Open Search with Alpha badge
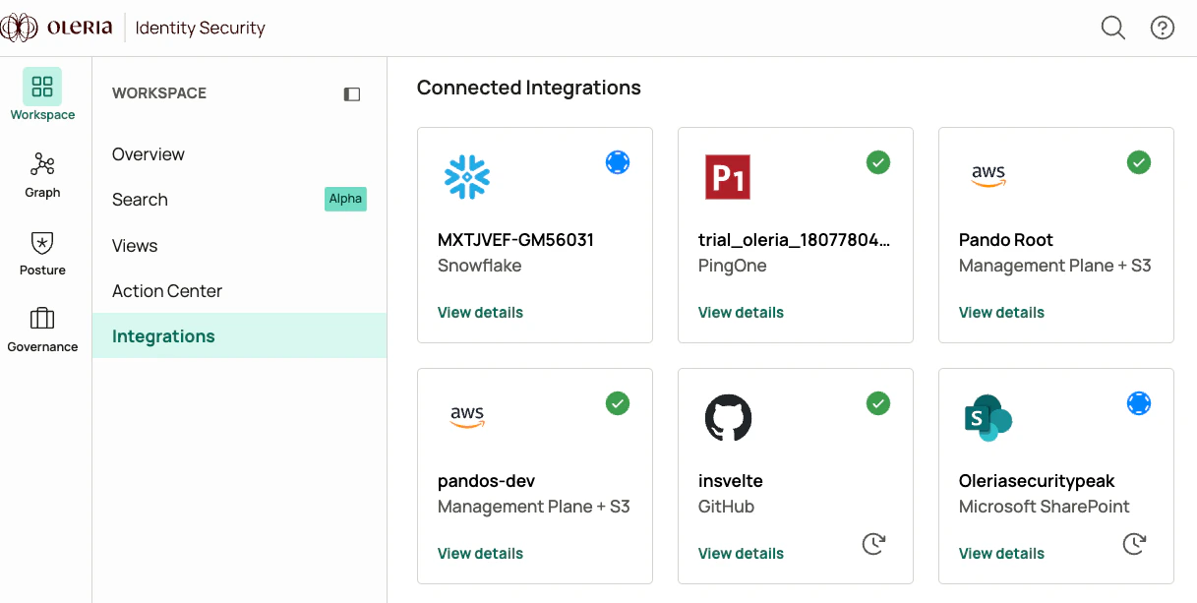 [140, 200]
